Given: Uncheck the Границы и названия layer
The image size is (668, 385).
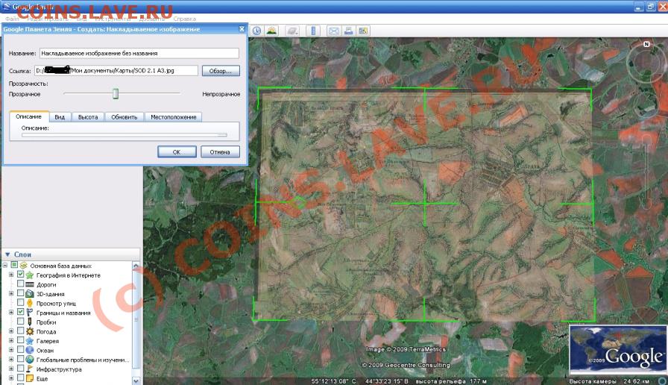Looking at the screenshot, I should tap(20, 312).
